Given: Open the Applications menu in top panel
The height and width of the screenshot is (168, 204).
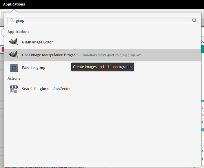Looking at the screenshot, I should pyautogui.click(x=14, y=4).
